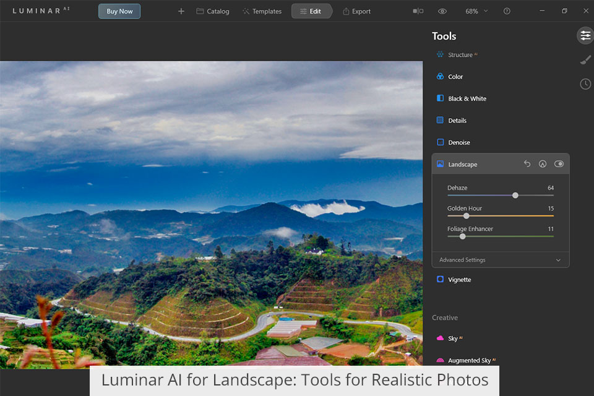
Task: Click the Details tool icon
Action: [x=440, y=120]
